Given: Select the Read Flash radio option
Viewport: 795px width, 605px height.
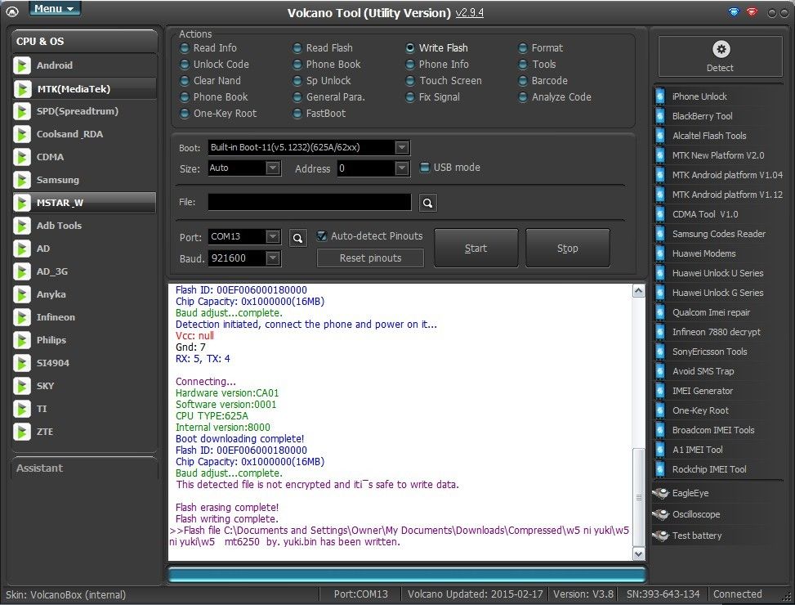Looking at the screenshot, I should [x=299, y=48].
